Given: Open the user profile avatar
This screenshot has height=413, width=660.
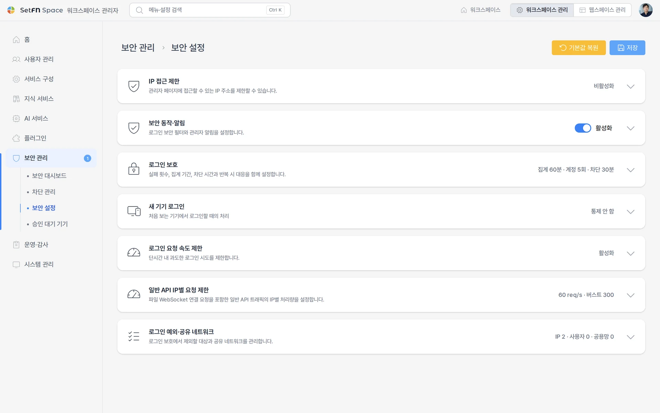Looking at the screenshot, I should 646,10.
